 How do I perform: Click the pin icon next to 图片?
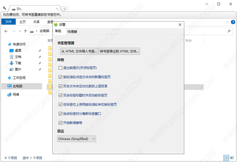click(x=40, y=69)
